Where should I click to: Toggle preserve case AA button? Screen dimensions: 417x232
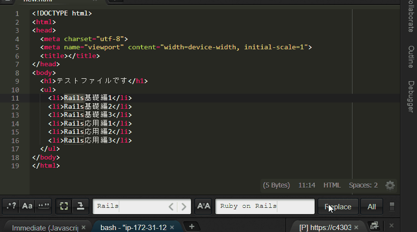click(x=204, y=206)
